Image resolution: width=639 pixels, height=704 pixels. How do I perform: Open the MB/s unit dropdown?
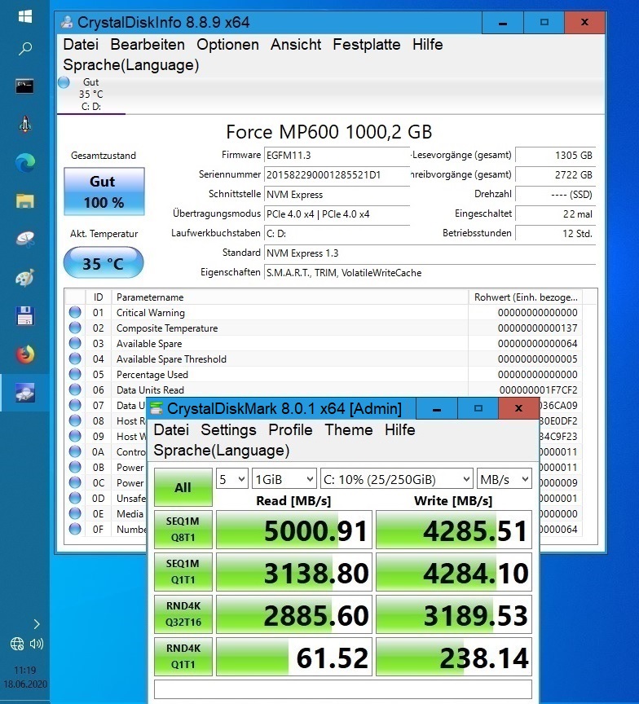504,479
